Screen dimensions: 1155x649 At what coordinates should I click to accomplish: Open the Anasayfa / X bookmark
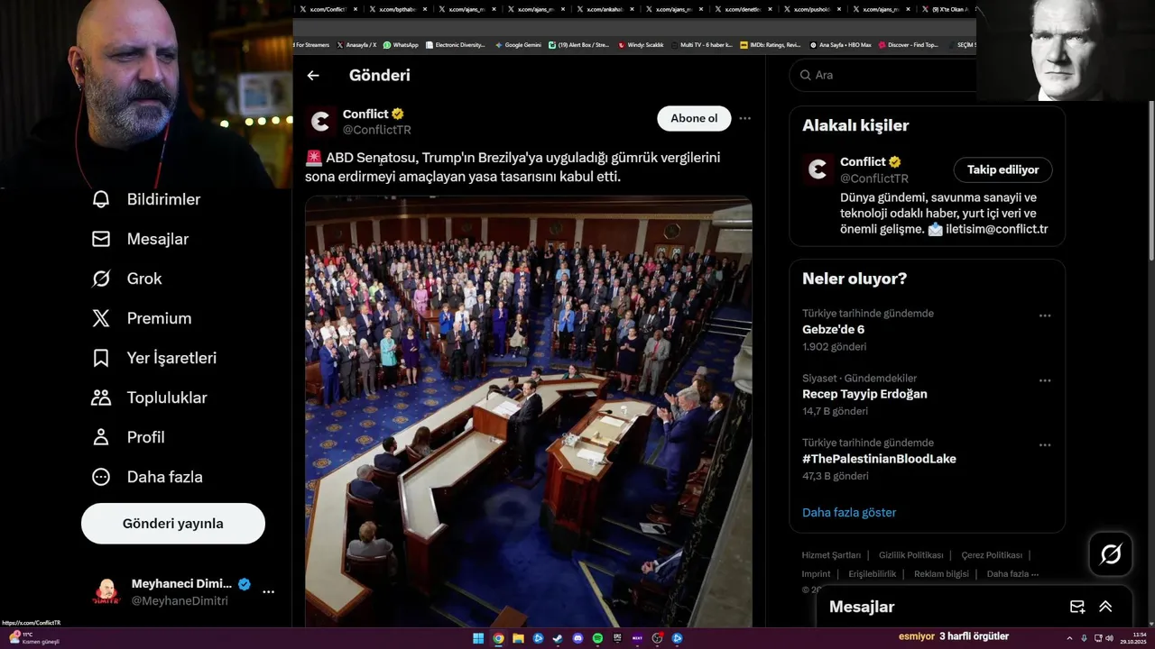pos(356,45)
